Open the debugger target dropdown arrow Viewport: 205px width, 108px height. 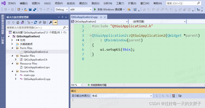coord(124,9)
